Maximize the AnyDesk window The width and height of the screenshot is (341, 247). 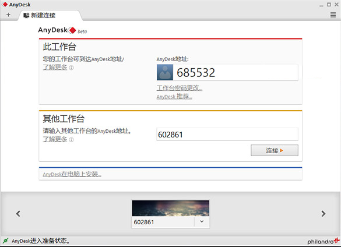329,4
